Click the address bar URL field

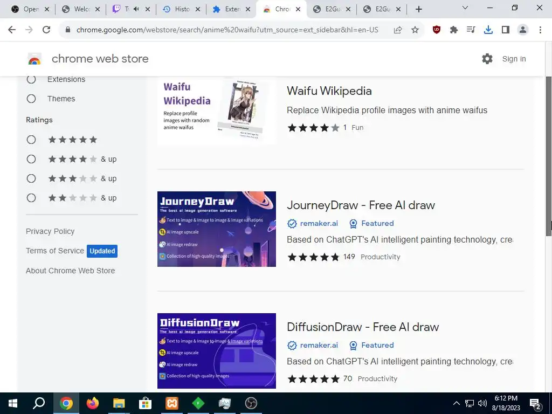(227, 30)
